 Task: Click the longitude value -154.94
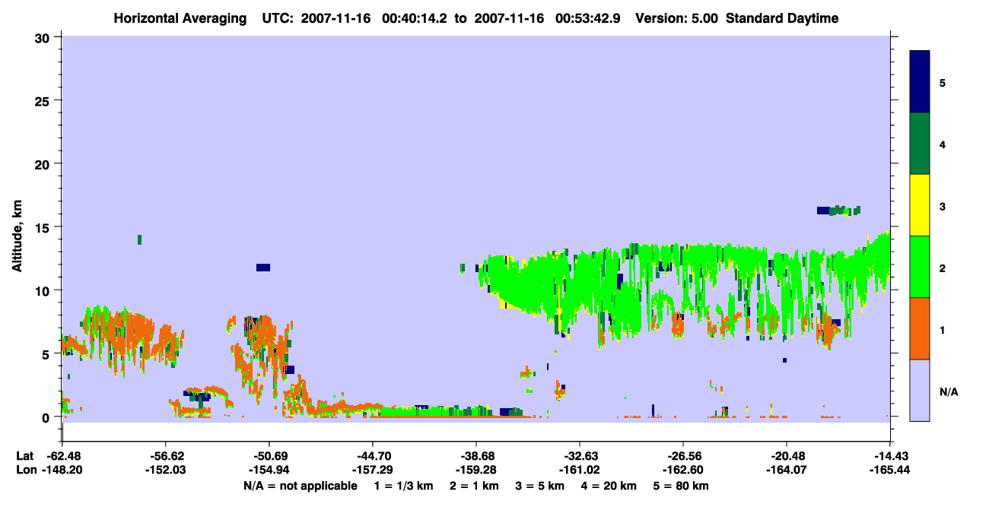click(269, 470)
